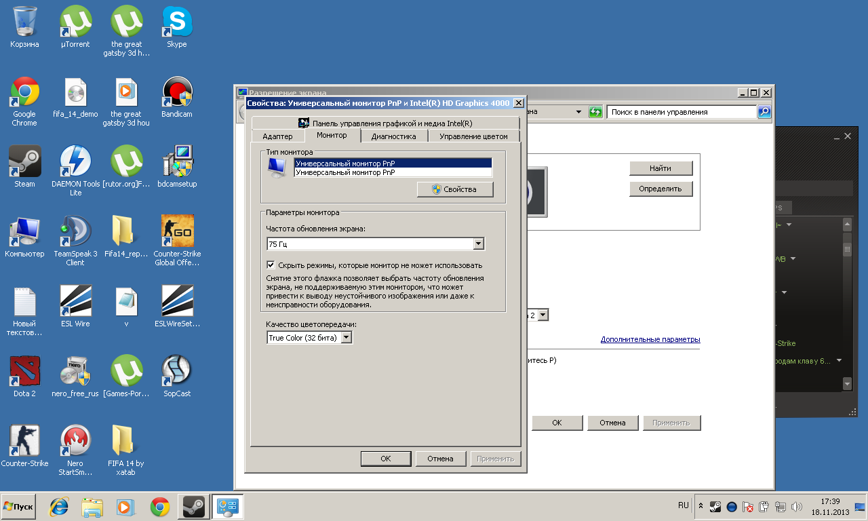This screenshot has height=521, width=868.
Task: Click the Steam icon in system tray
Action: click(715, 507)
